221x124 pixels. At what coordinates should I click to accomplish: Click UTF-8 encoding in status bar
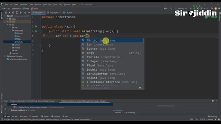(x=202, y=120)
